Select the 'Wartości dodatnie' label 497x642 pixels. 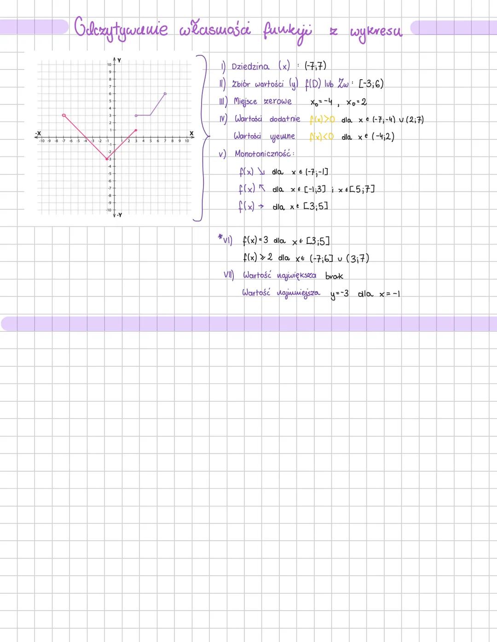tap(267, 119)
